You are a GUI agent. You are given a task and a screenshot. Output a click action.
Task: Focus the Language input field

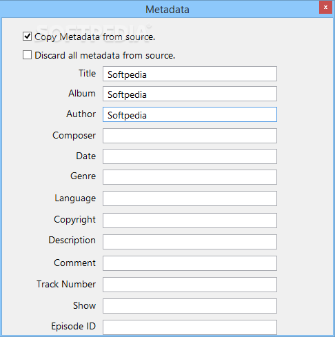(190, 198)
